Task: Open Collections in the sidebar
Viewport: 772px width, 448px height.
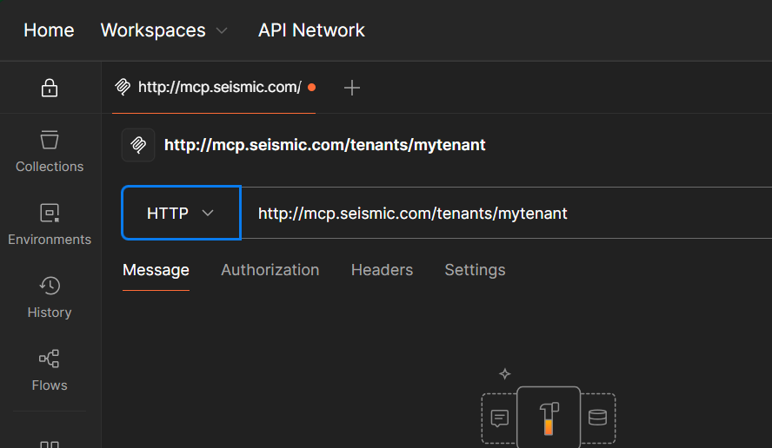Action: (50, 151)
